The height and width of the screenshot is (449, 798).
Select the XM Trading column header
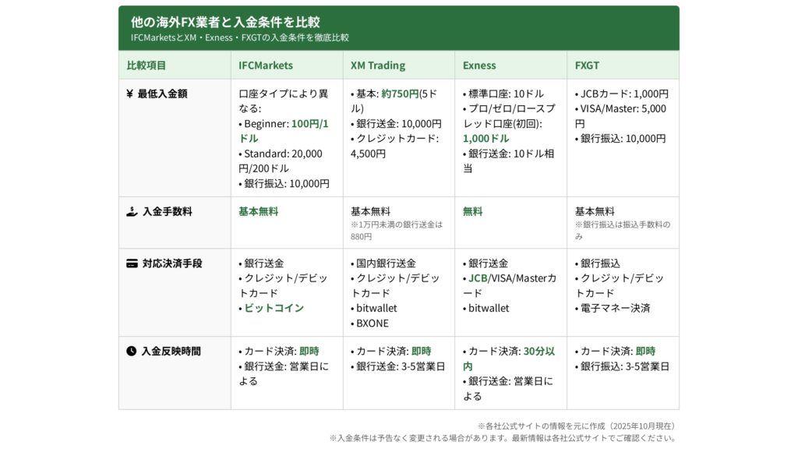(x=377, y=65)
